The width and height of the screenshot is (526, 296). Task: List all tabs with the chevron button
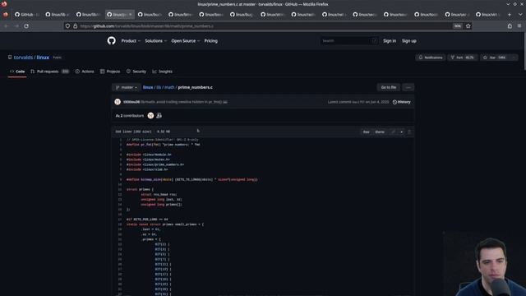520,15
